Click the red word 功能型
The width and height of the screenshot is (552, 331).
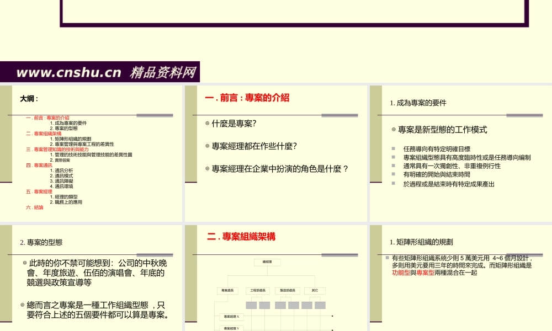coord(401,273)
